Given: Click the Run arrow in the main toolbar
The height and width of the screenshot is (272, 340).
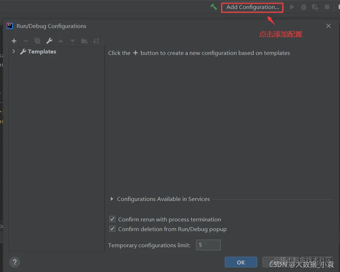Looking at the screenshot, I should (292, 7).
